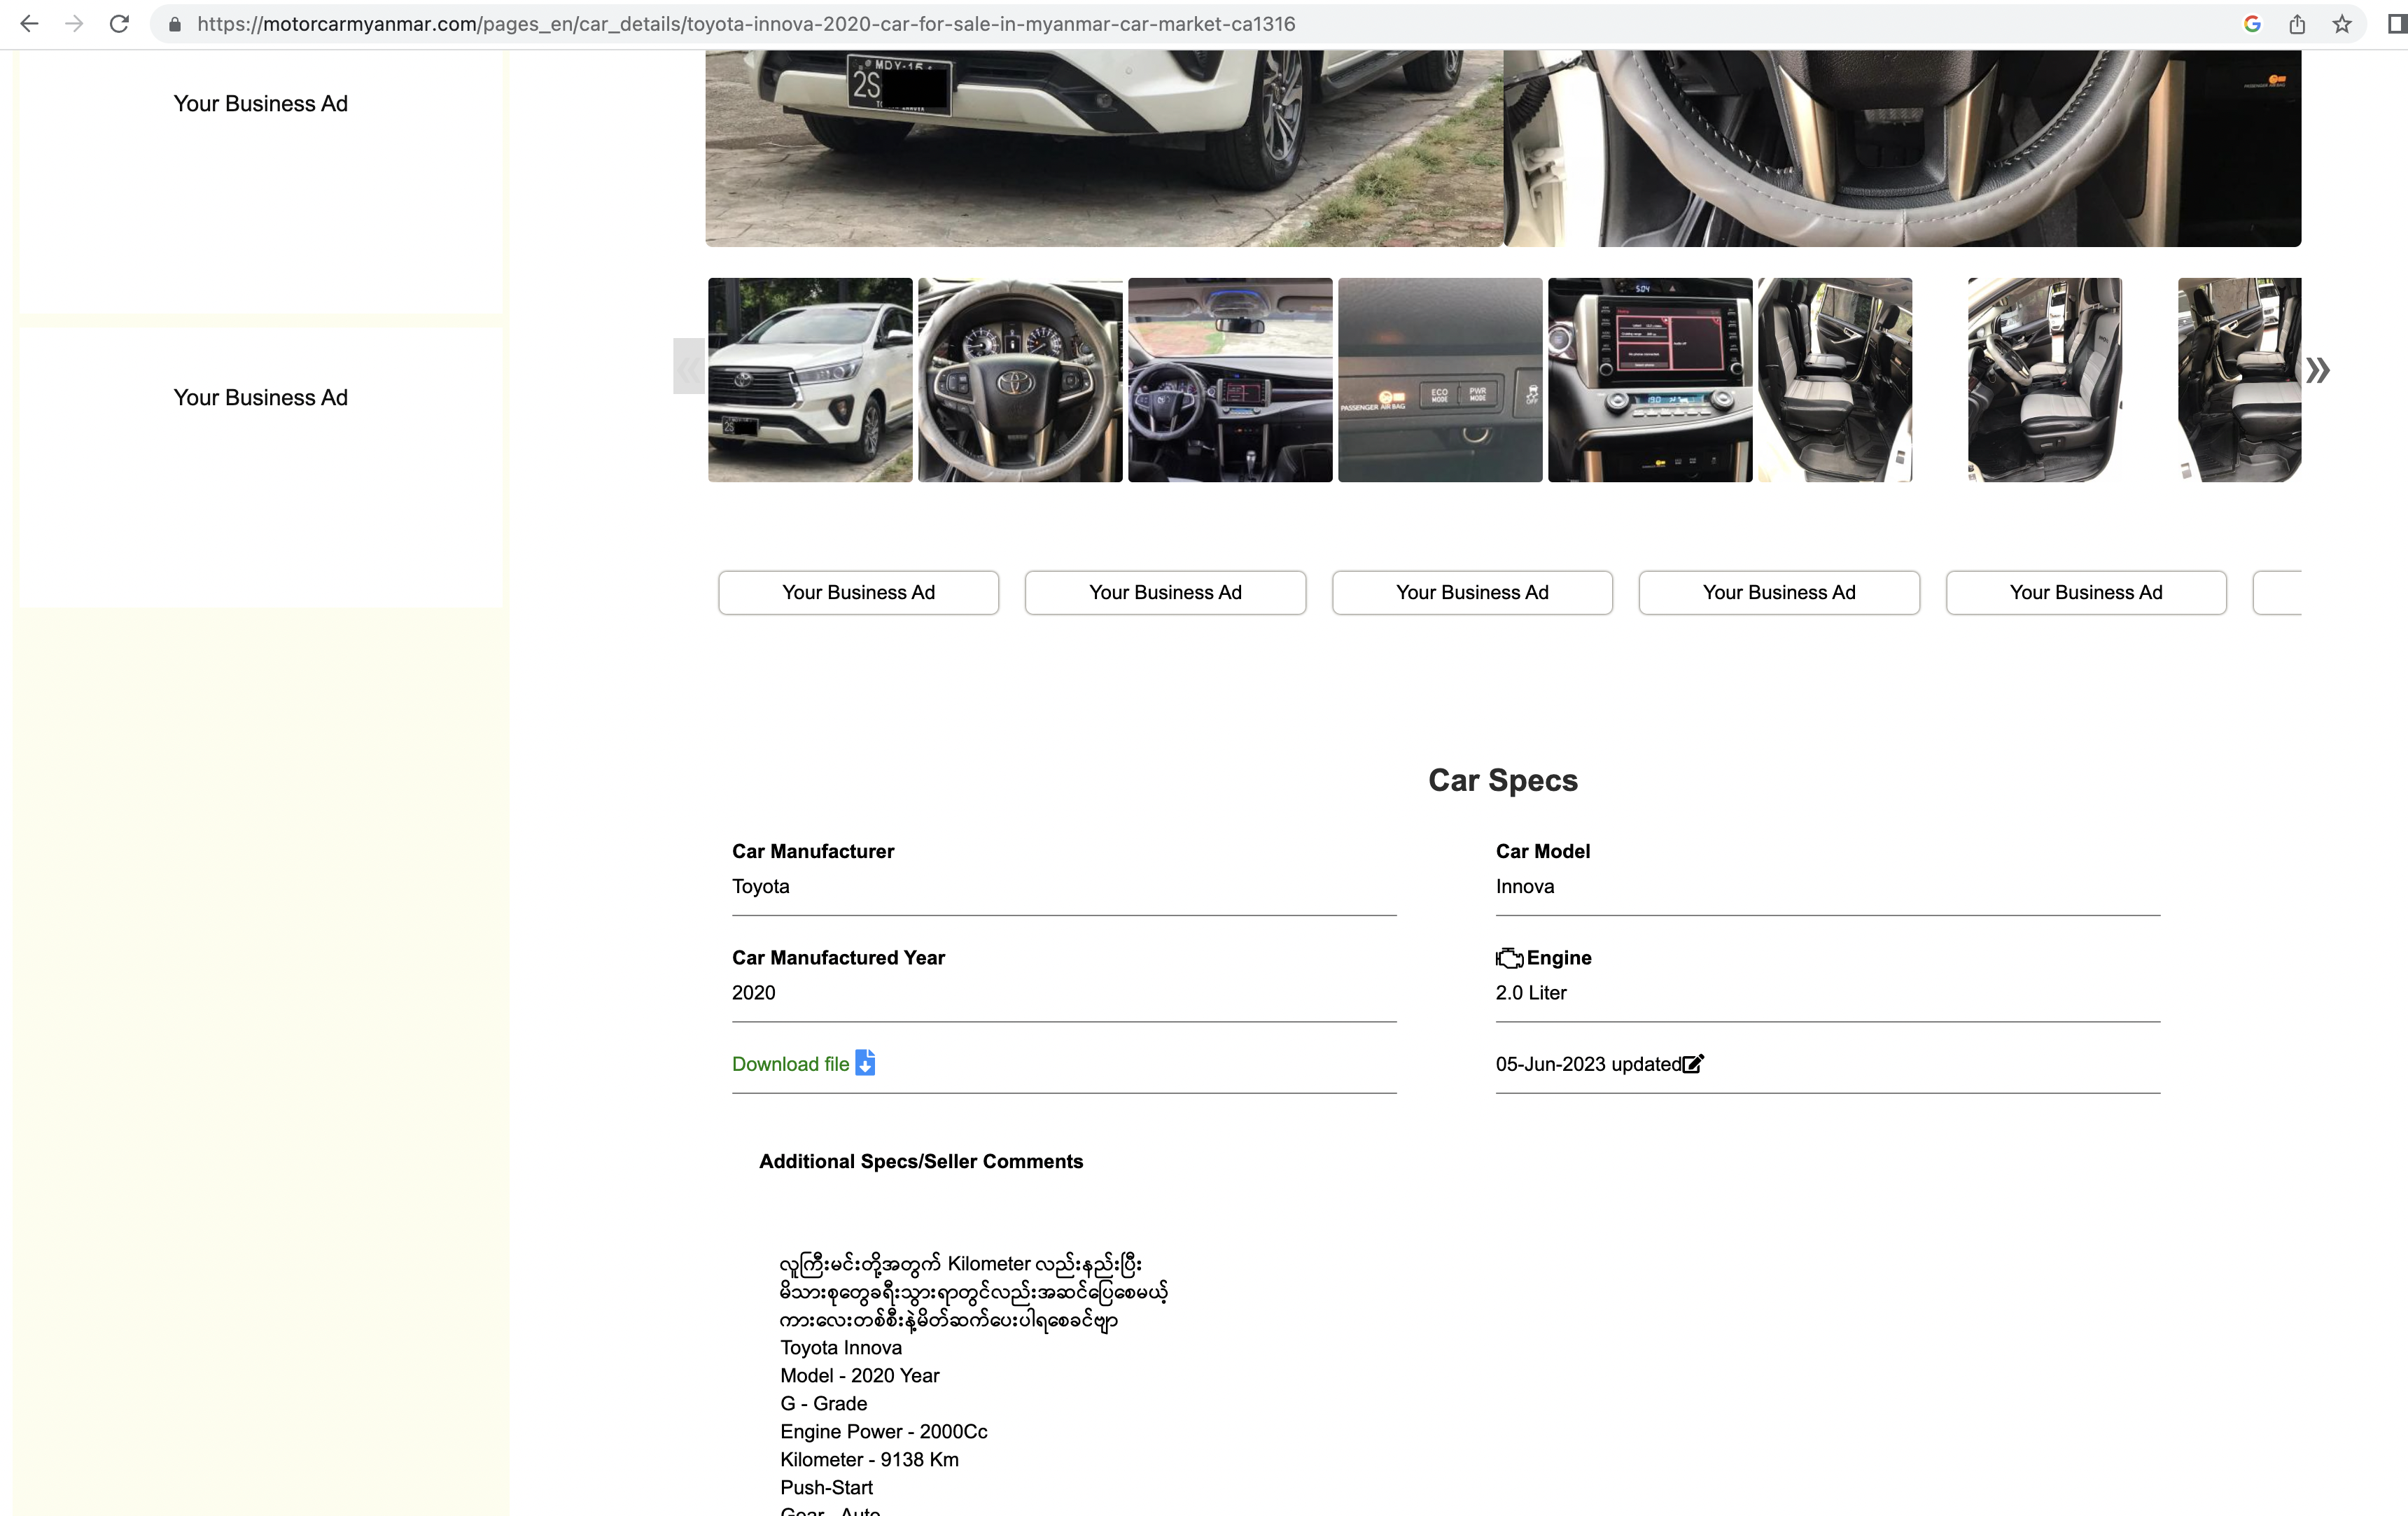Click the Model - 2020 Year line

860,1375
